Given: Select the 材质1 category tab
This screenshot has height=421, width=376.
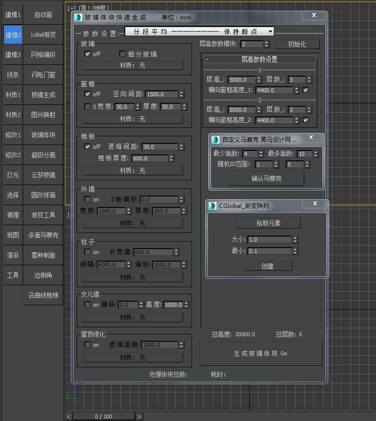Looking at the screenshot, I should pos(13,95).
